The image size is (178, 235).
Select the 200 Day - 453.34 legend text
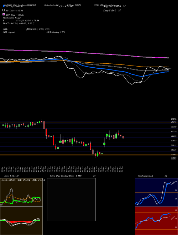(15, 15)
